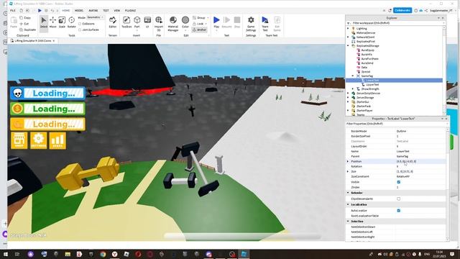This screenshot has width=460, height=259.
Task: Insert a Part
Action: (x=137, y=22)
